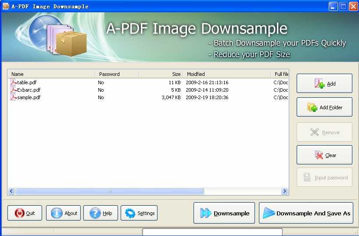Sort by the Moidfied column header
Viewport: 359px width, 236px height.
pos(227,74)
